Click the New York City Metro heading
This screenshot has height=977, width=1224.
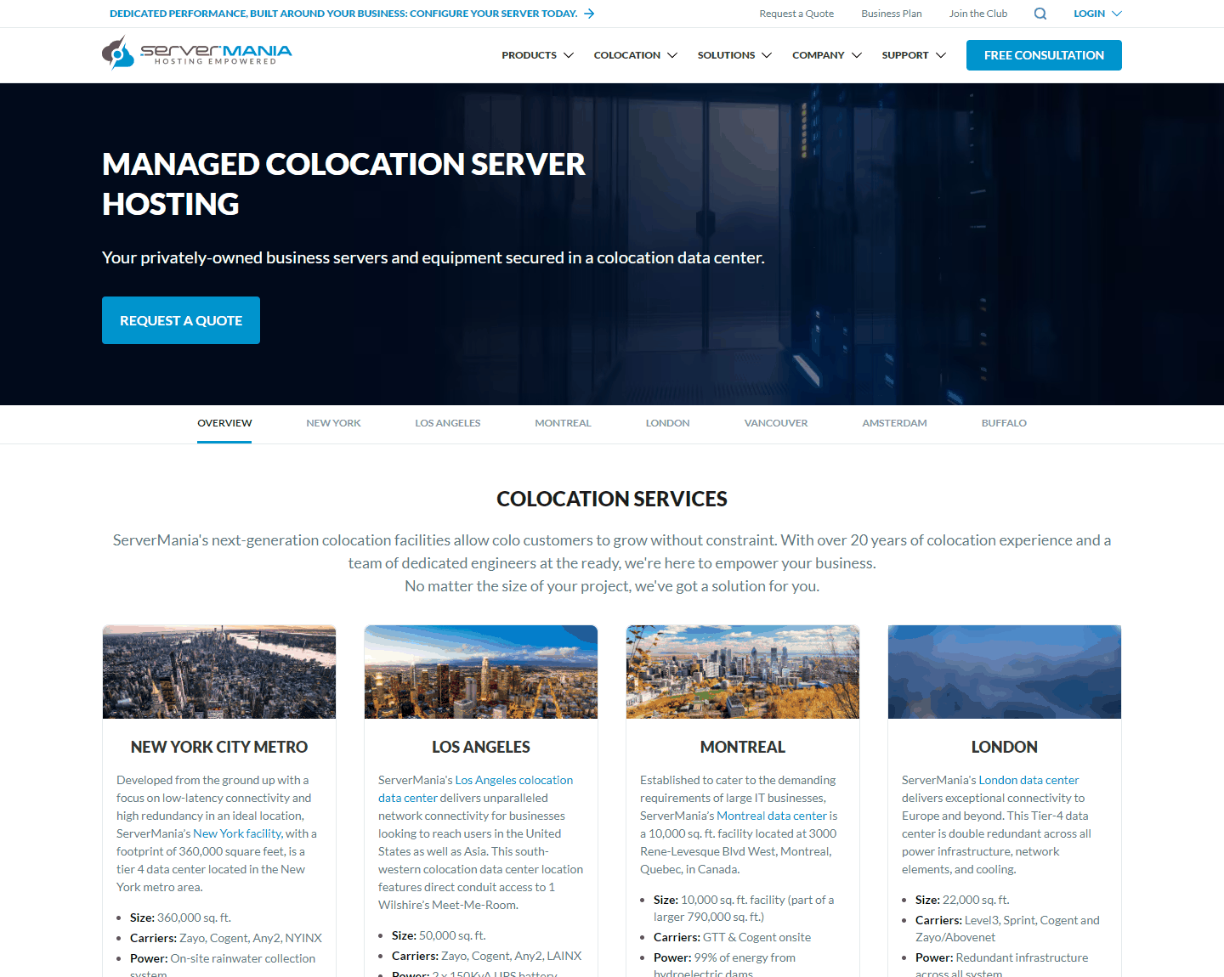point(219,747)
